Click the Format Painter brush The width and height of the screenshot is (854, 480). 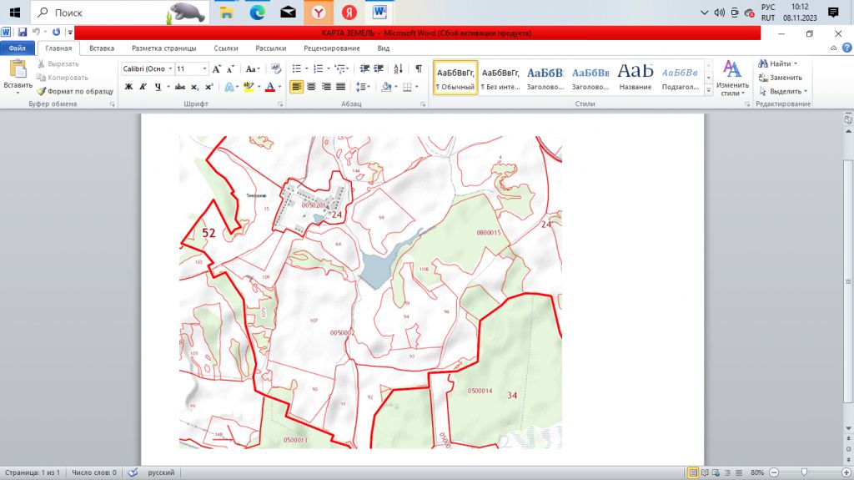pos(42,91)
